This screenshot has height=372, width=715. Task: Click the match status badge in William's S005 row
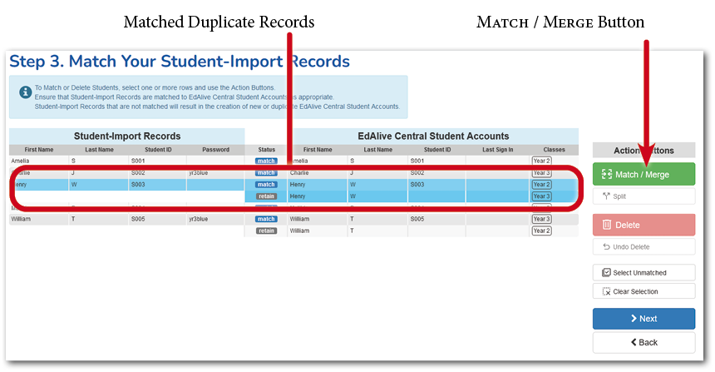point(266,219)
